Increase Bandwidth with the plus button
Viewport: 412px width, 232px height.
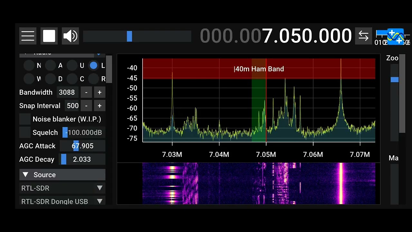pos(99,92)
